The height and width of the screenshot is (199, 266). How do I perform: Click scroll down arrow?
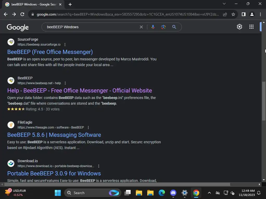pos(264,180)
